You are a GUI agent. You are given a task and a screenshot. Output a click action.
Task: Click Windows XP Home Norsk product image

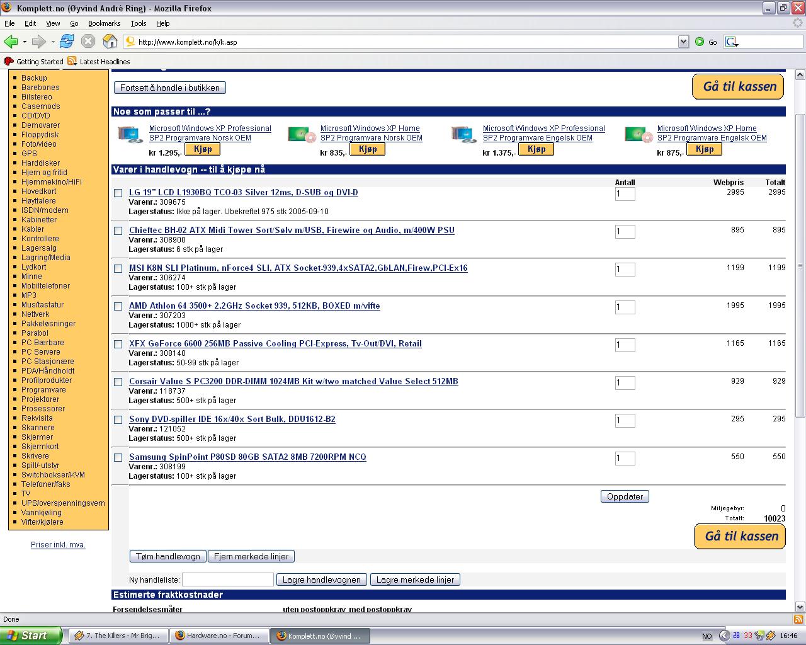point(302,134)
